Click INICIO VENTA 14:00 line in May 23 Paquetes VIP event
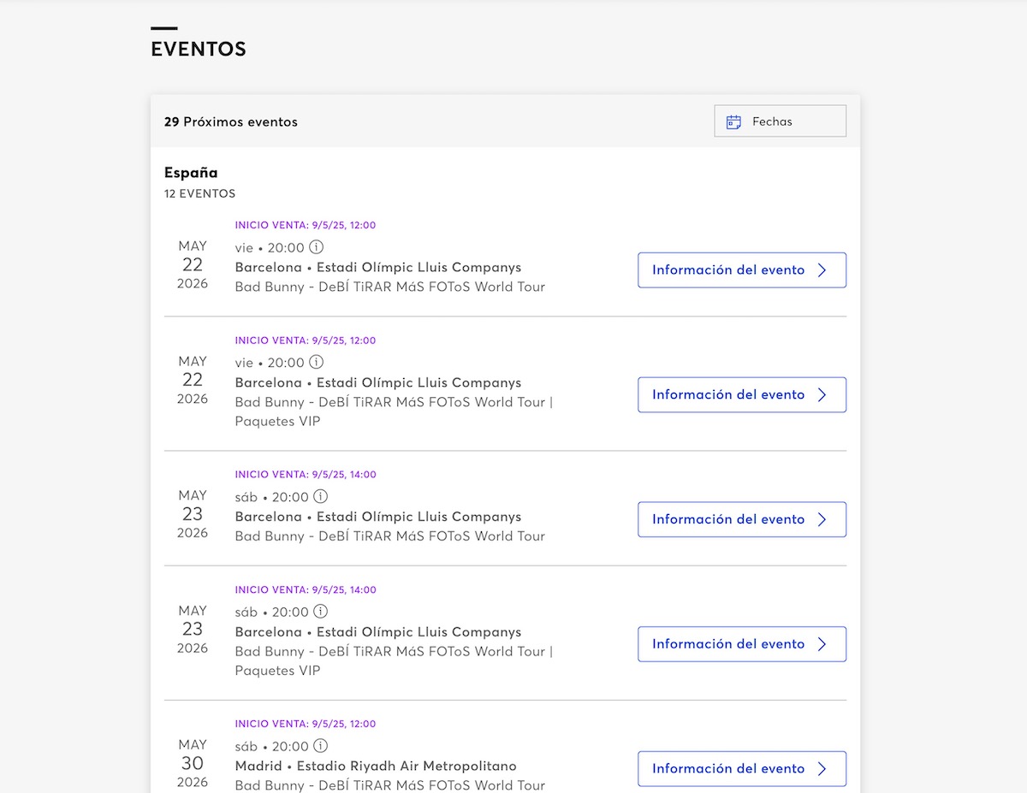Image resolution: width=1027 pixels, height=793 pixels. tap(306, 589)
